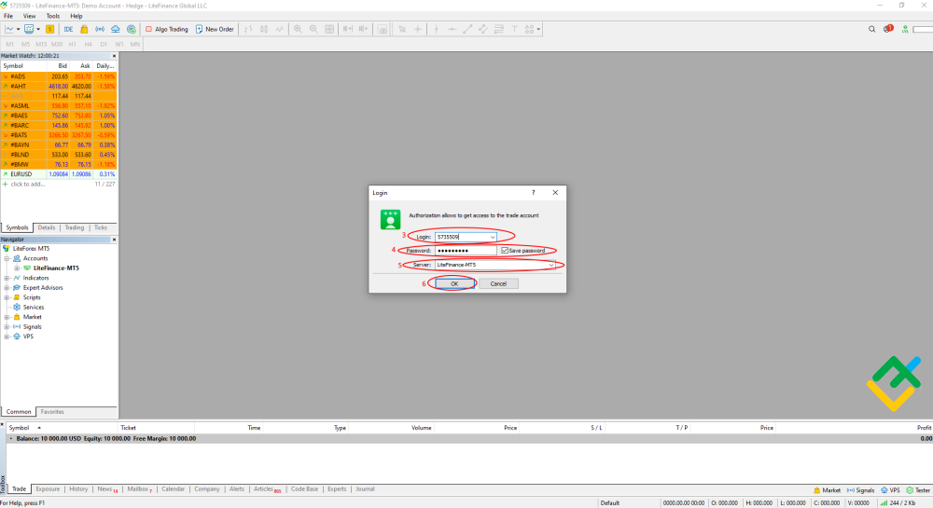Open the IDE MetaEditor toolbar icon
933x508 pixels.
pyautogui.click(x=68, y=29)
